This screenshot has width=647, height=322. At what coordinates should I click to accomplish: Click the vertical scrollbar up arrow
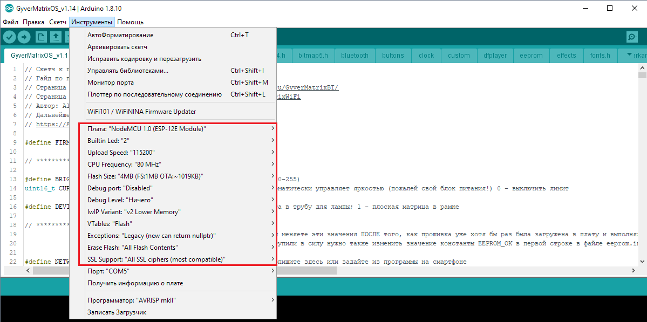coord(643,67)
